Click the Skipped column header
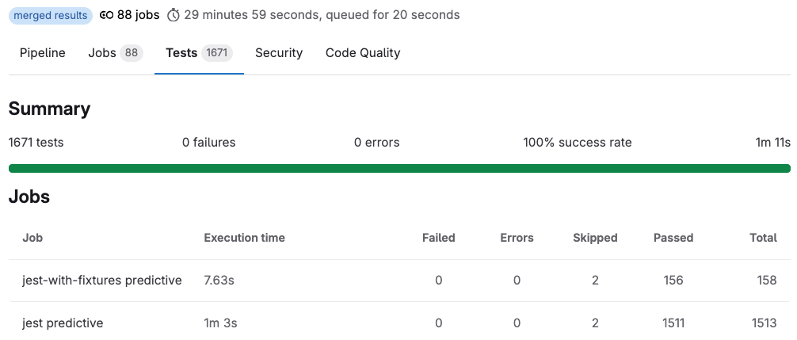 click(x=595, y=238)
